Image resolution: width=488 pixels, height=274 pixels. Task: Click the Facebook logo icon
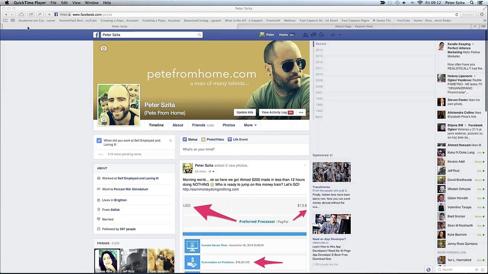click(96, 35)
